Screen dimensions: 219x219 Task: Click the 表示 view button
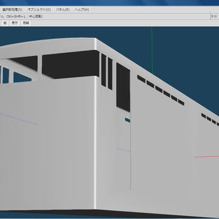[15, 23]
